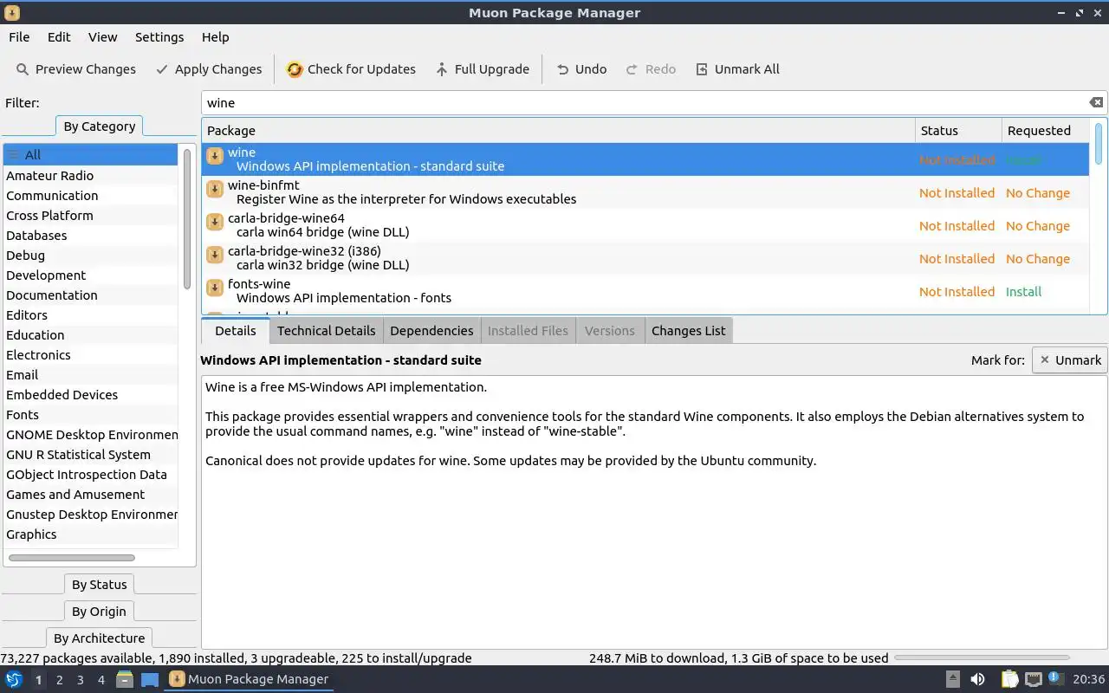Screen dimensions: 1109x693
Task: Select the Games and Amusement category
Action: coord(90,495)
